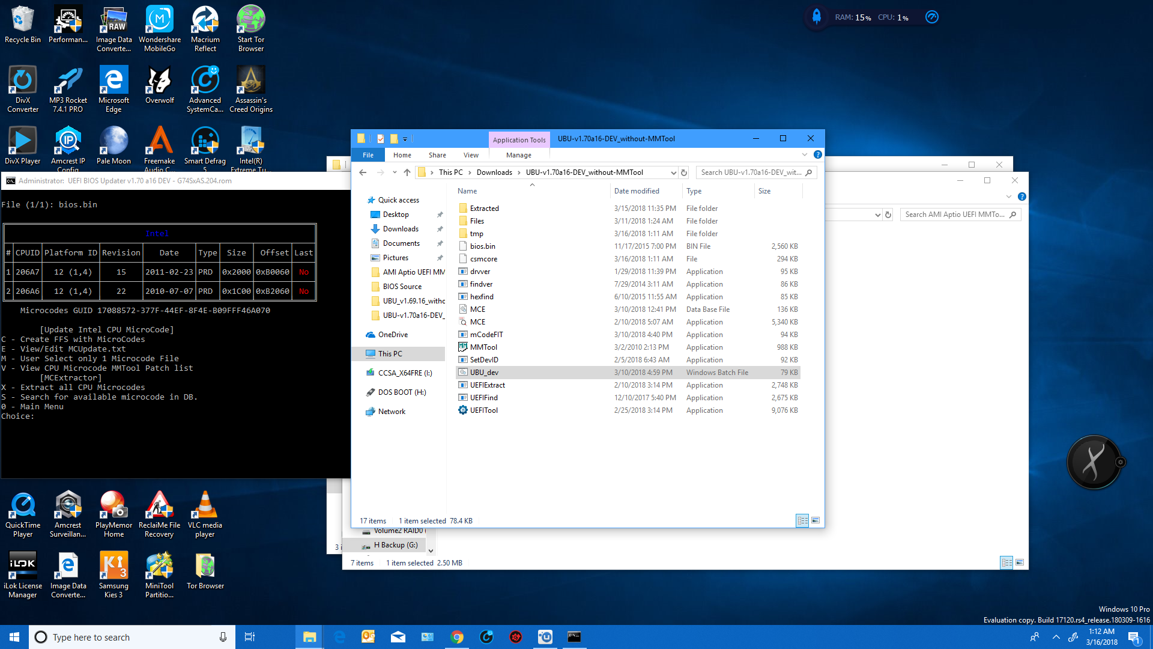
Task: Open Command Prompt taskbar icon
Action: [574, 637]
